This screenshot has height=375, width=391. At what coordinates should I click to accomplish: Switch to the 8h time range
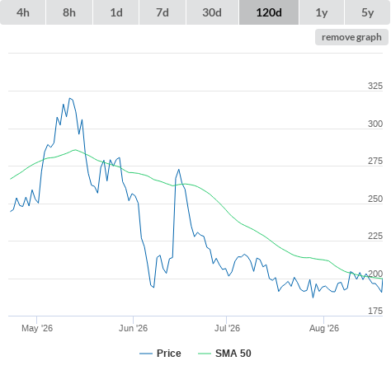tap(69, 12)
